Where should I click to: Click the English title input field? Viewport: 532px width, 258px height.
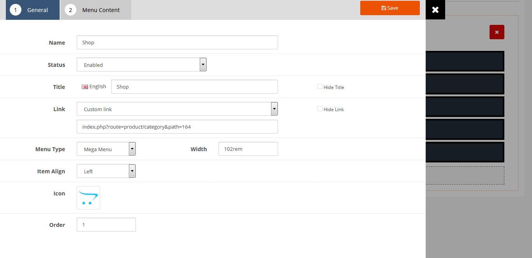pyautogui.click(x=194, y=87)
